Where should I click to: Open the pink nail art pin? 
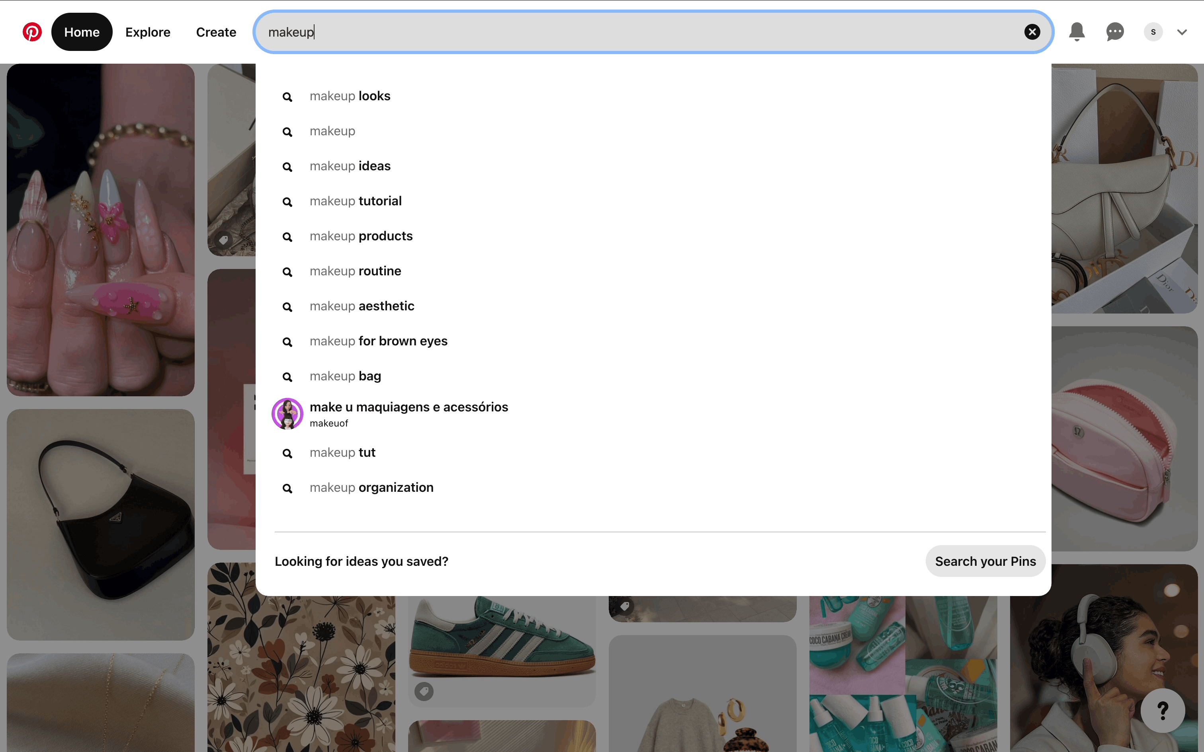click(100, 230)
